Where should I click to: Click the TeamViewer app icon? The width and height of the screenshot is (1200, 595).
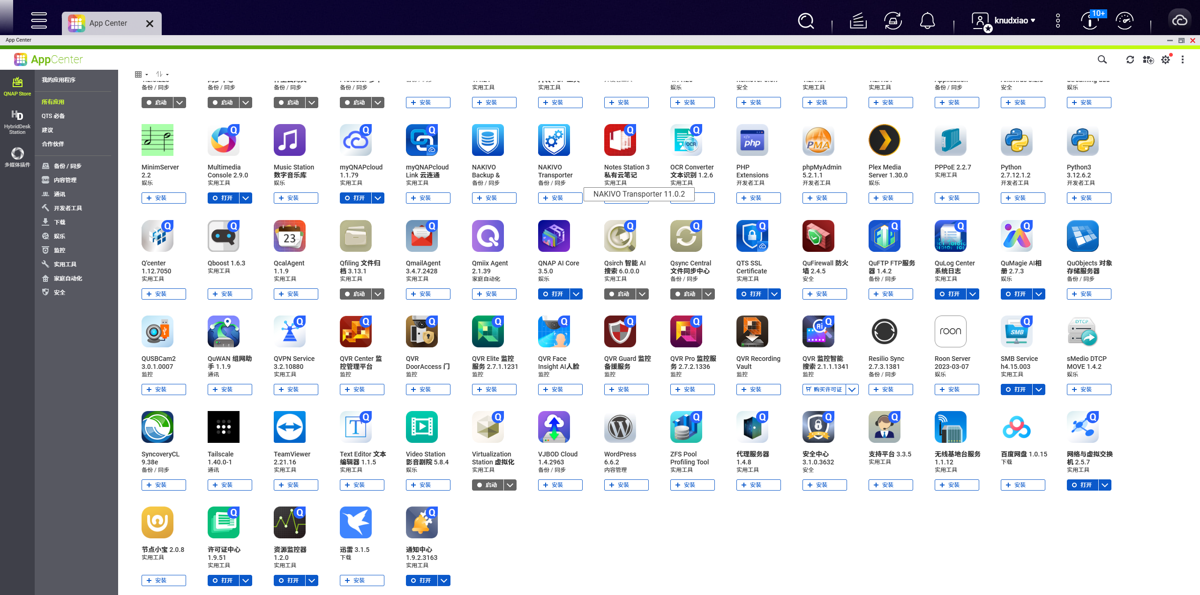click(289, 427)
